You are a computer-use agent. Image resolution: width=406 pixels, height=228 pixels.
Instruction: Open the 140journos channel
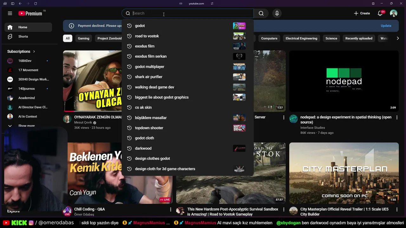(28, 89)
